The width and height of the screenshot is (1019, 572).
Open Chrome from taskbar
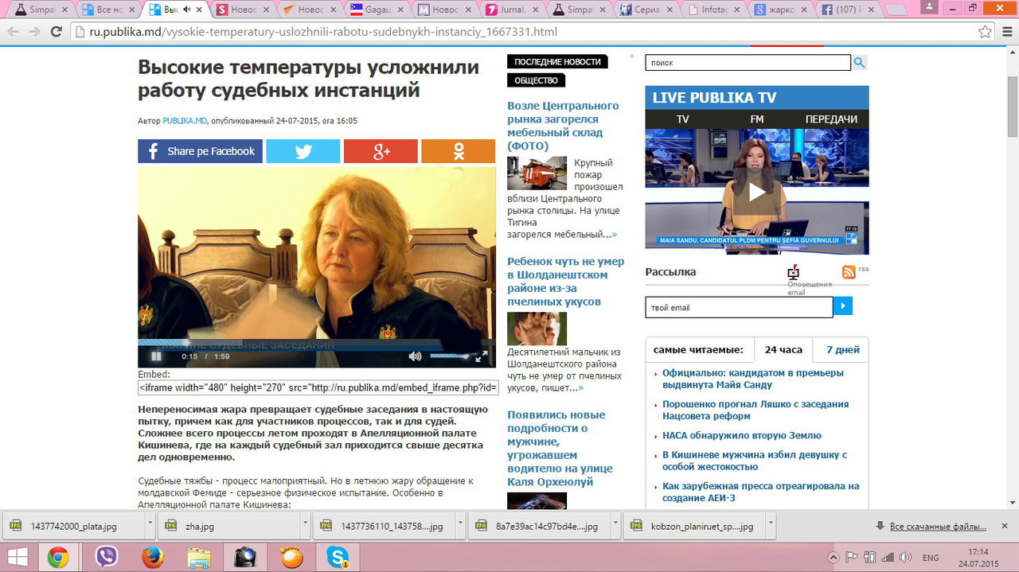[x=57, y=557]
